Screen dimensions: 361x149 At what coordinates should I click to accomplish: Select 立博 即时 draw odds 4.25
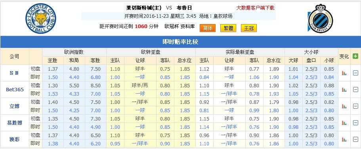click(x=74, y=110)
